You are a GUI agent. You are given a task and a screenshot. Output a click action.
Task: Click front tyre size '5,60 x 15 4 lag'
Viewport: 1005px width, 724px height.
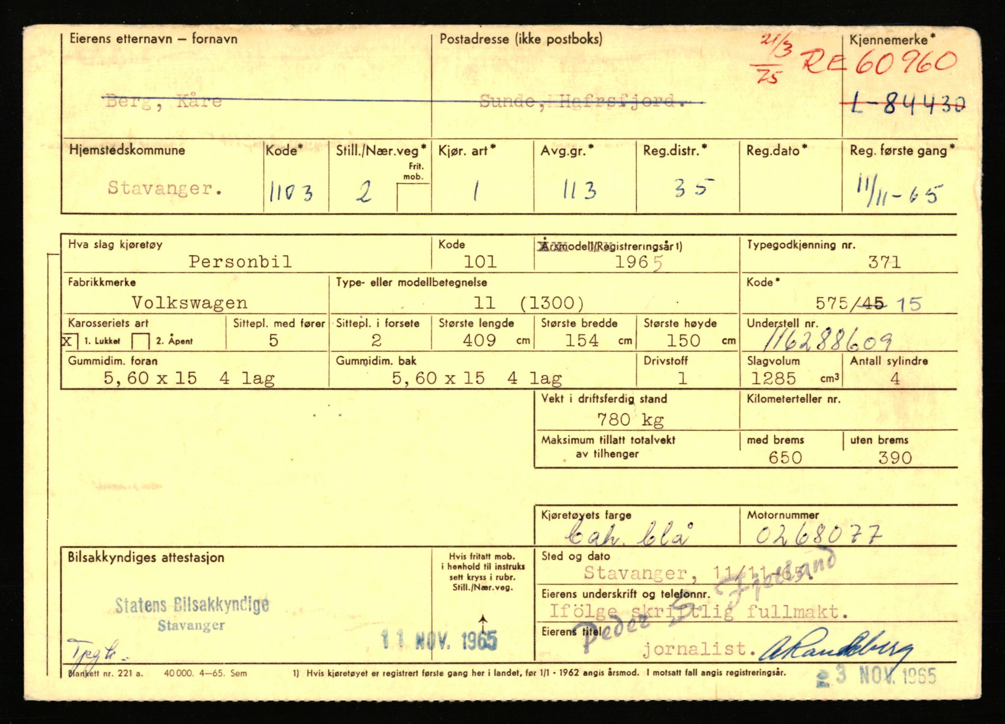tap(189, 378)
